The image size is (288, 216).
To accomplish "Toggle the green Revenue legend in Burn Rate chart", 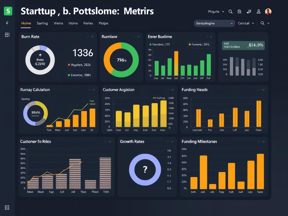I will tap(80, 75).
